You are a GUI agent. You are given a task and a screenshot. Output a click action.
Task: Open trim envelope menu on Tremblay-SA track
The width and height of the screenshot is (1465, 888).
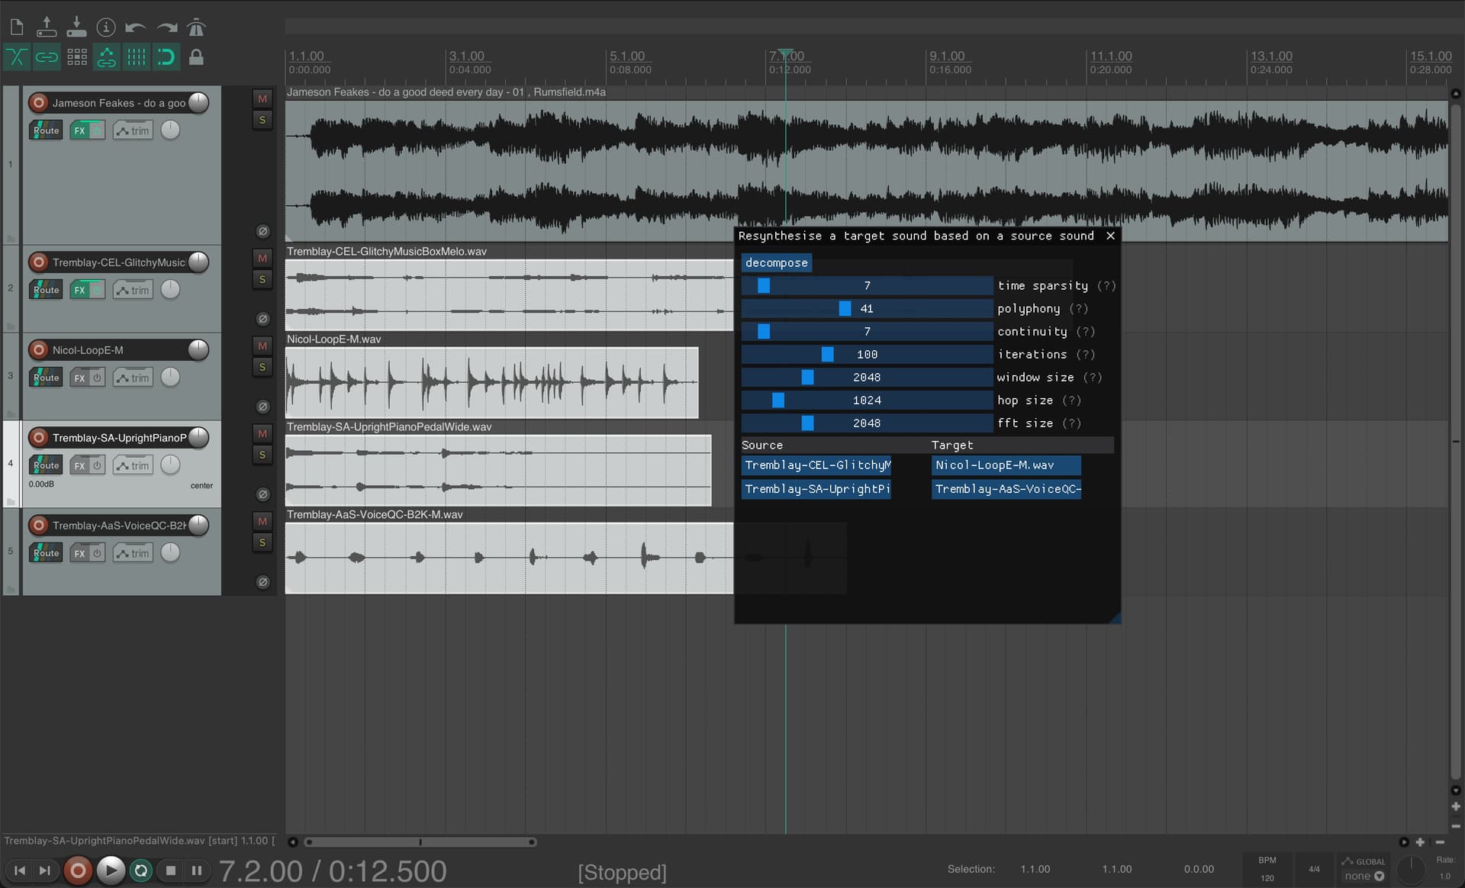point(133,465)
